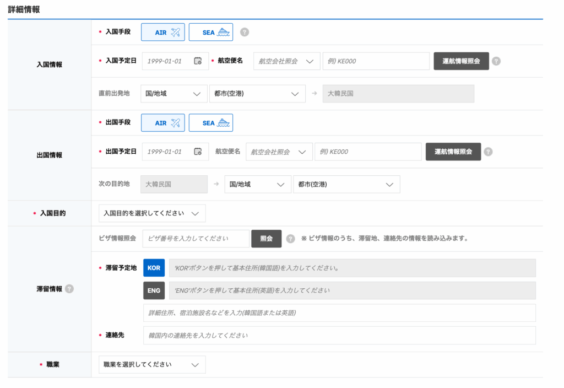Open the 職業を選択してください dropdown

coord(152,365)
